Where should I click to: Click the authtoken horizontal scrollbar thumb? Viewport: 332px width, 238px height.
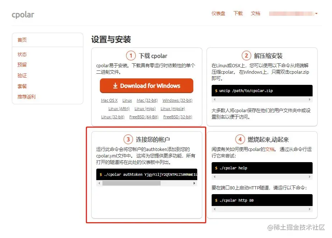[x=131, y=183]
